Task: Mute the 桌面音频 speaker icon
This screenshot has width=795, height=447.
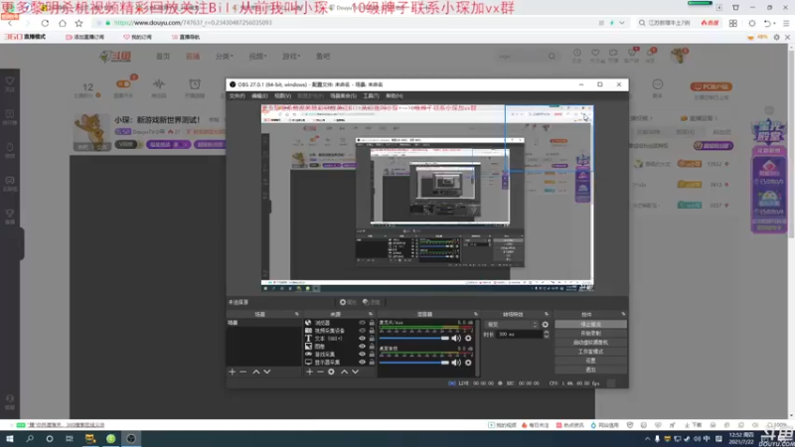Action: (x=456, y=363)
